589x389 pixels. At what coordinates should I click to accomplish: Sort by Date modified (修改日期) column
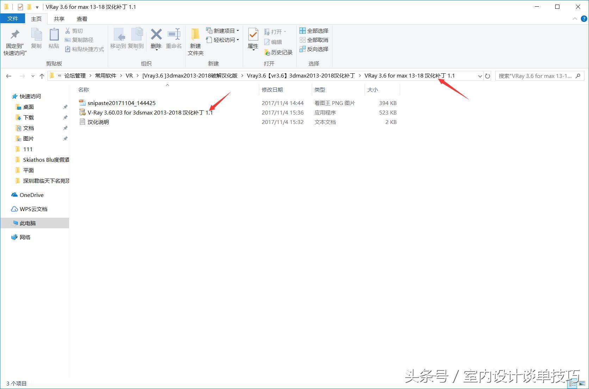click(x=272, y=90)
